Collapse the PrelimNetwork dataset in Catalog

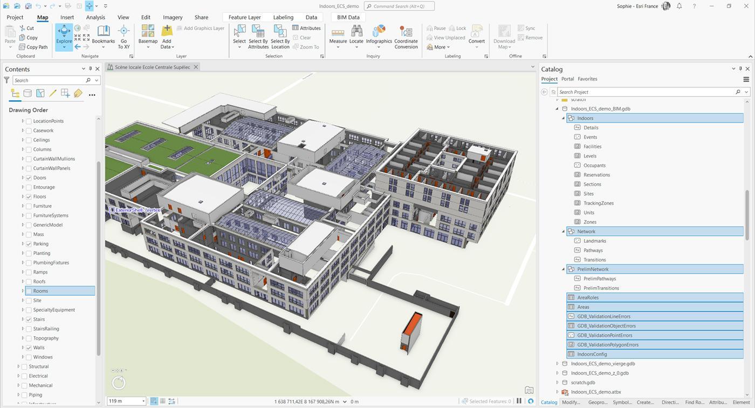coord(564,269)
